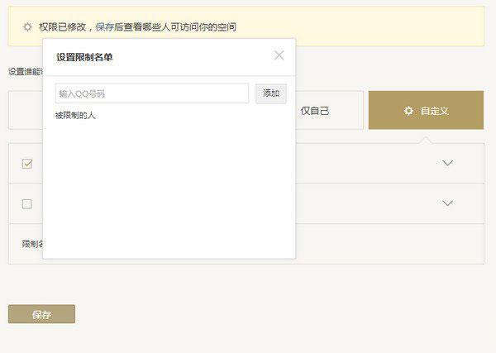
Task: Uncheck the ticked checkbox in the first row
Action: point(27,164)
